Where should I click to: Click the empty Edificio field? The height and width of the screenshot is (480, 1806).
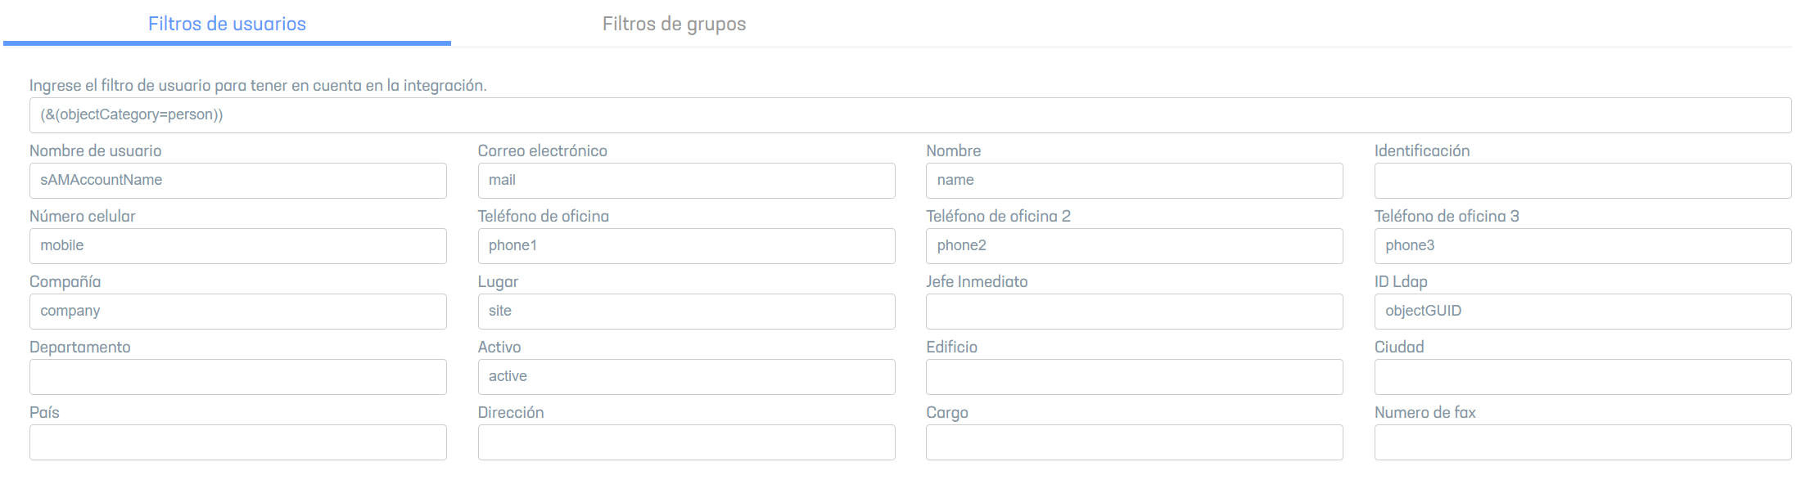[x=1134, y=377]
